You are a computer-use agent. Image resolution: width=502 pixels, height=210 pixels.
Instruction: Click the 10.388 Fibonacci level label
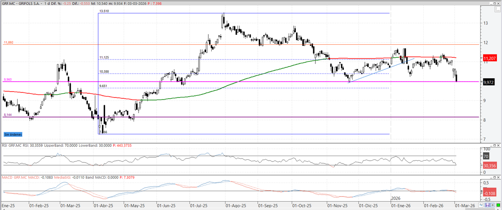[x=104, y=72]
